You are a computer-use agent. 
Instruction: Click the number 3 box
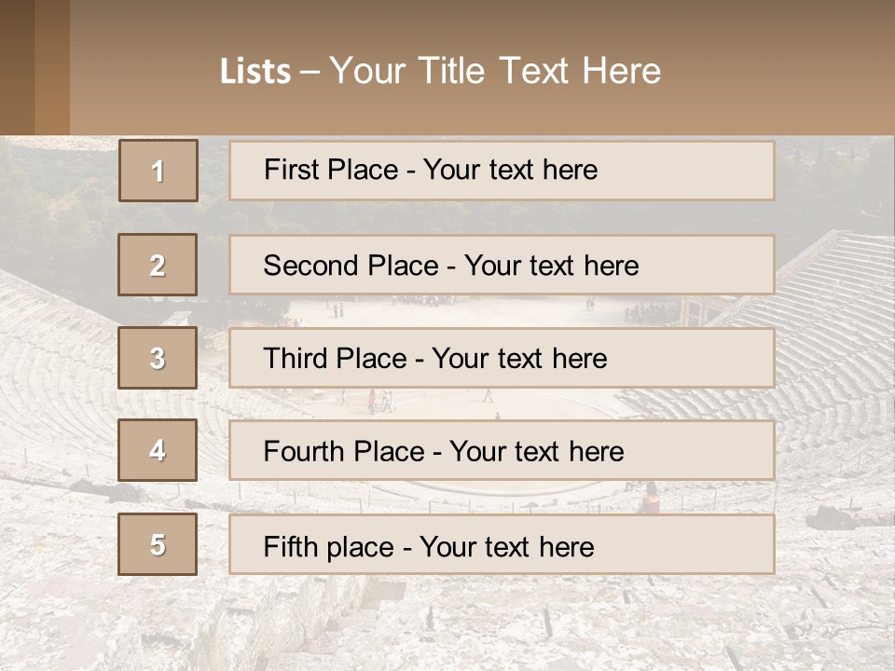click(x=158, y=358)
